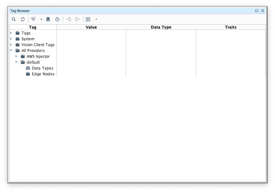
Task: Collapse the All Providers folder
Action: pyautogui.click(x=11, y=50)
